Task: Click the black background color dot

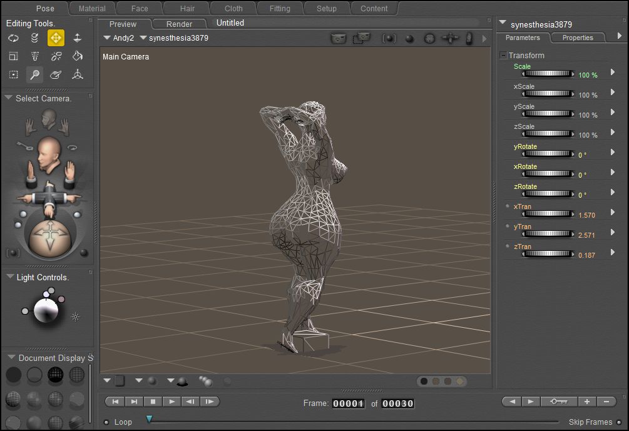Action: (x=424, y=382)
